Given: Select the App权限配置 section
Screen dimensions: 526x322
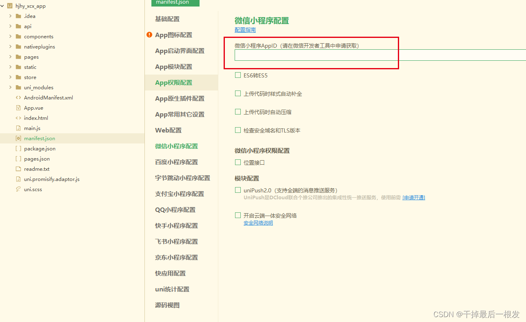Looking at the screenshot, I should coord(182,83).
